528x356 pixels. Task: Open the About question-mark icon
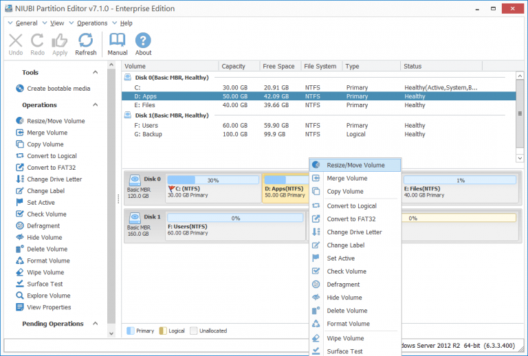(x=143, y=41)
